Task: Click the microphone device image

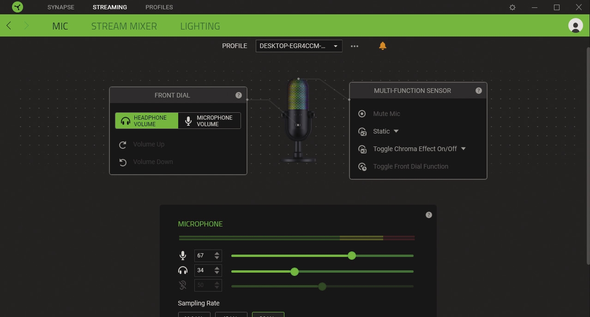Action: (x=298, y=121)
